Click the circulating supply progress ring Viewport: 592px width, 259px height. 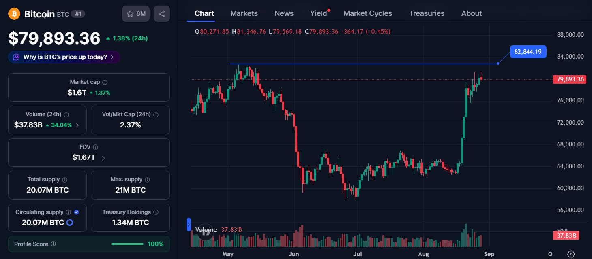click(69, 223)
